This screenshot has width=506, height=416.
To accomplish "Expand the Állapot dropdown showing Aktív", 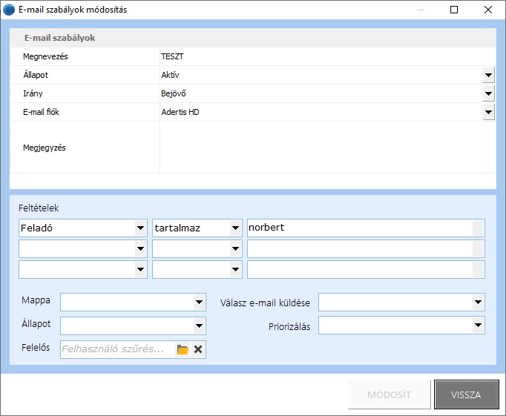I will click(488, 75).
